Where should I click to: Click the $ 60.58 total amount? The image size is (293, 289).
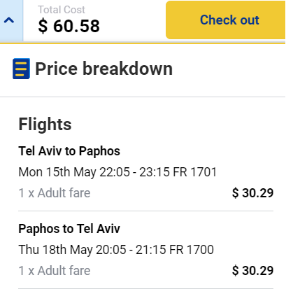point(69,26)
